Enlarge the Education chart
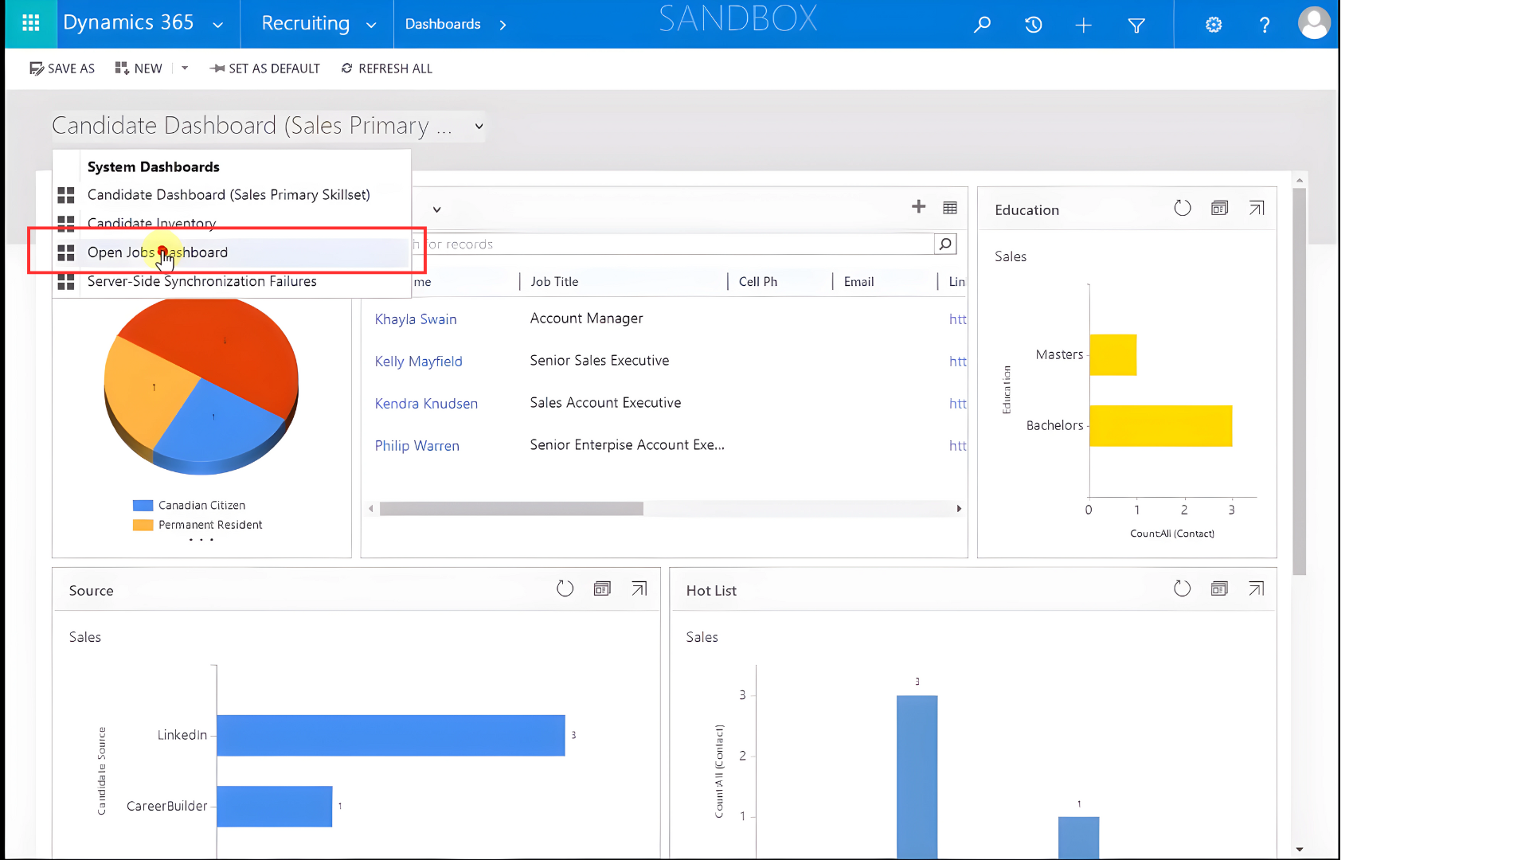The height and width of the screenshot is (860, 1529). tap(1257, 209)
